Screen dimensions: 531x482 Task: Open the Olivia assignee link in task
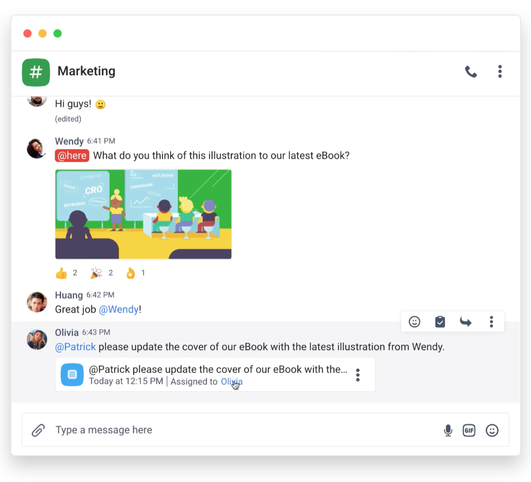[x=232, y=381]
